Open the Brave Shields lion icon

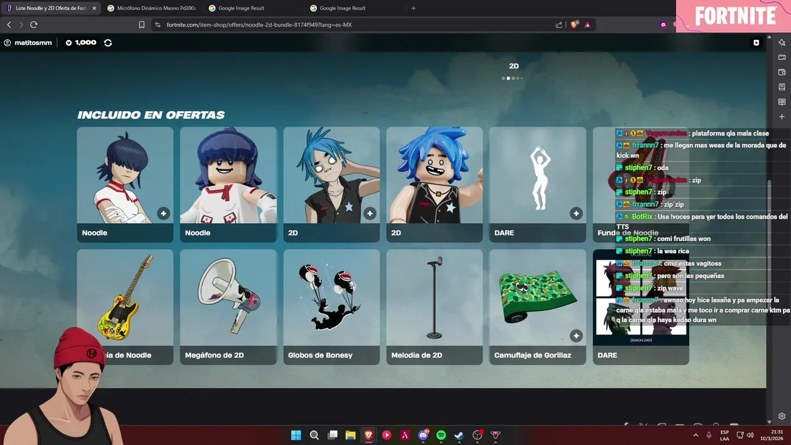(x=574, y=25)
